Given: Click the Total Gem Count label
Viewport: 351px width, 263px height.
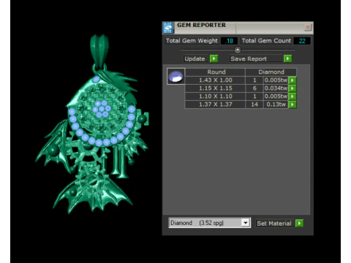Looking at the screenshot, I should (266, 41).
